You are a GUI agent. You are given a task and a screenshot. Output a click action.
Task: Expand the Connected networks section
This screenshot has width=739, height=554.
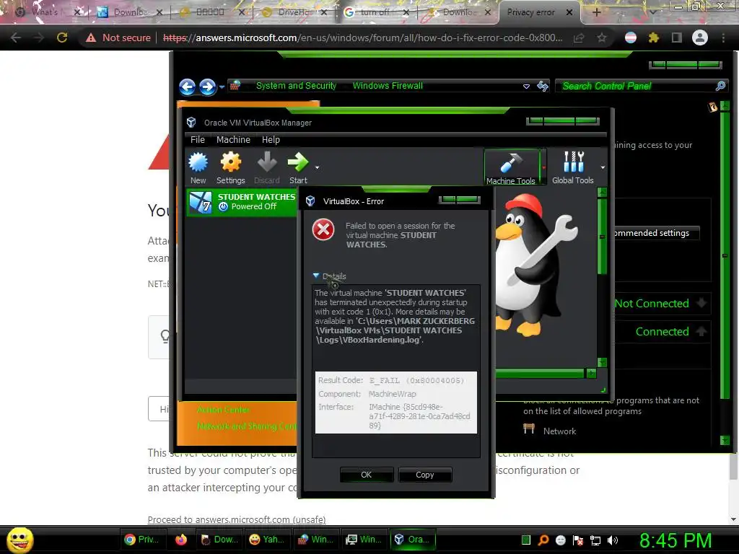(701, 331)
